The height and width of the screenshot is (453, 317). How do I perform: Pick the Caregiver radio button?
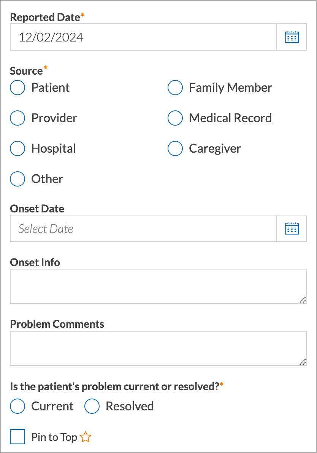point(175,148)
